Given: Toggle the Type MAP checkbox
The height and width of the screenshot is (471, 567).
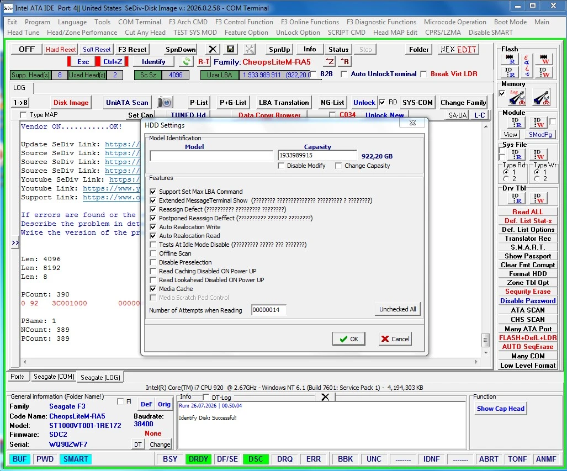Looking at the screenshot, I should (x=24, y=115).
